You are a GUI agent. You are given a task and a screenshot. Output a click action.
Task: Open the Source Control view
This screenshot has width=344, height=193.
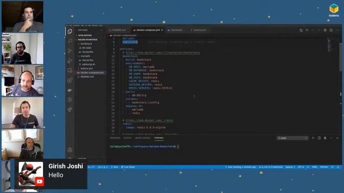70,51
